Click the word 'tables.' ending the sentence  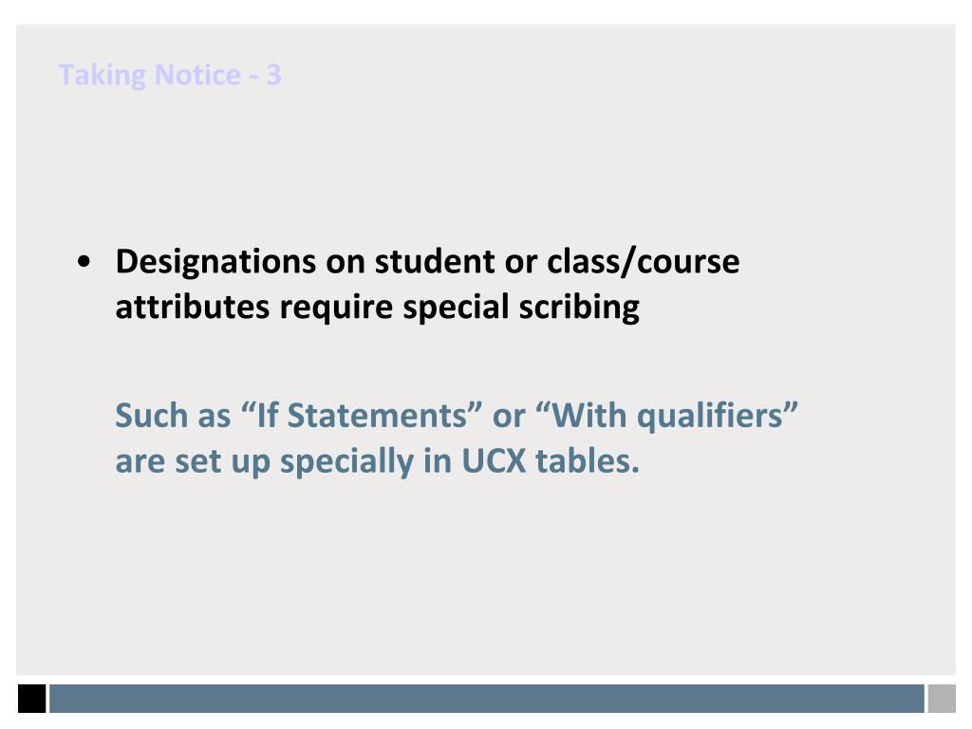[x=587, y=461]
